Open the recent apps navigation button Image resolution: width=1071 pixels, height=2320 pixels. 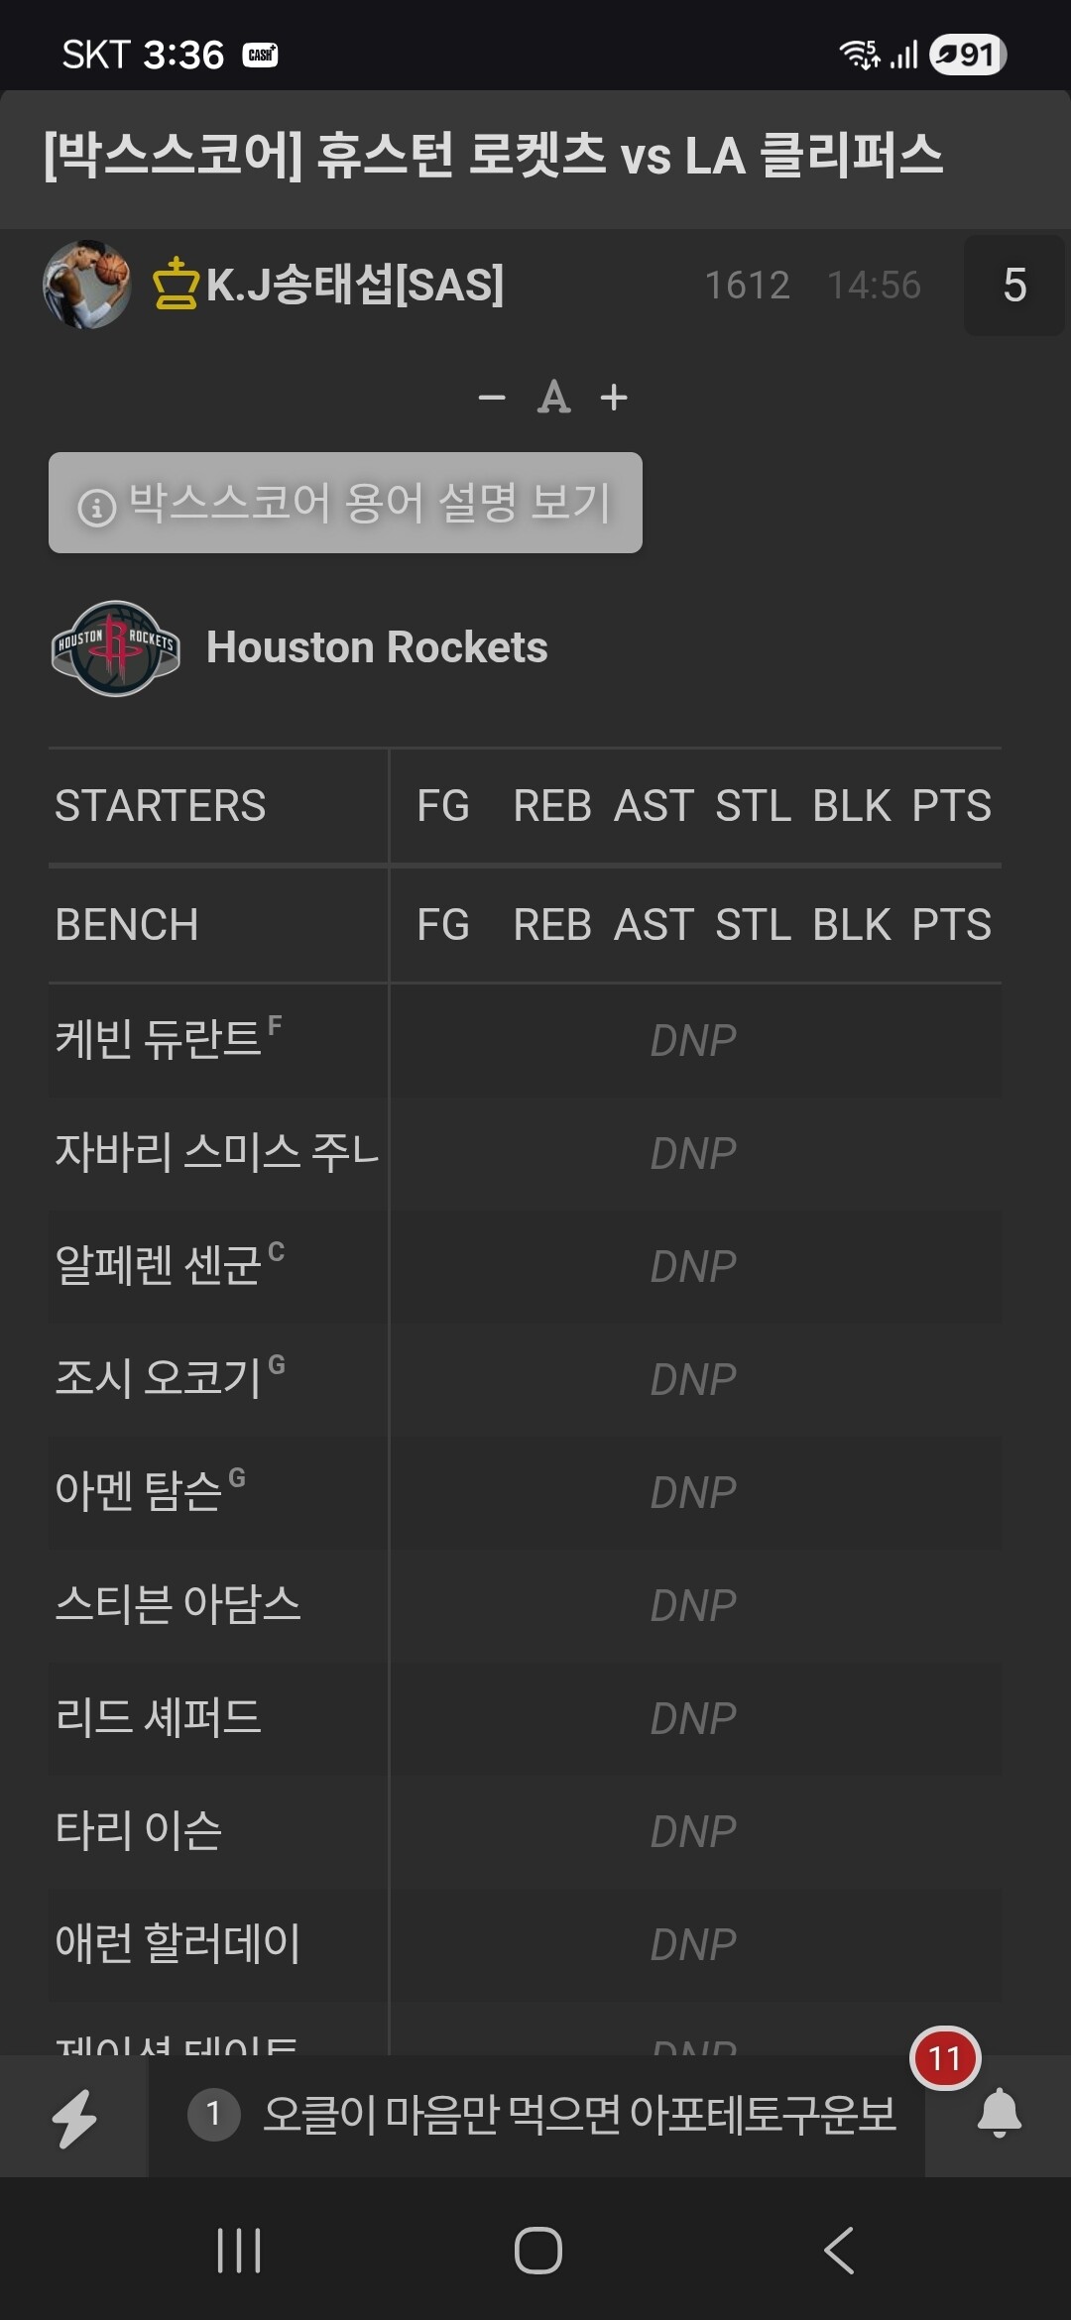(x=238, y=2250)
